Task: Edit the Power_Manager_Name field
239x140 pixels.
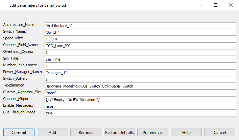Action: click(140, 73)
